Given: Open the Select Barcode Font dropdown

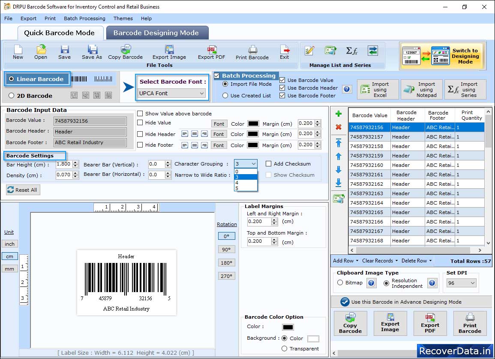Looking at the screenshot, I should coord(172,93).
